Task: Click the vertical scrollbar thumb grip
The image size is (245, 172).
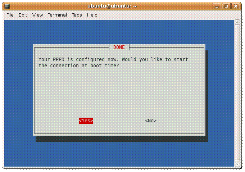Action: [237, 93]
